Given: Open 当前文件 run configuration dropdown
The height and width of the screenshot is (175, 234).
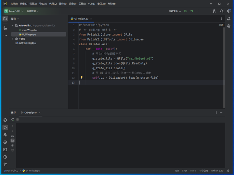Looking at the screenshot, I should tap(175, 11).
